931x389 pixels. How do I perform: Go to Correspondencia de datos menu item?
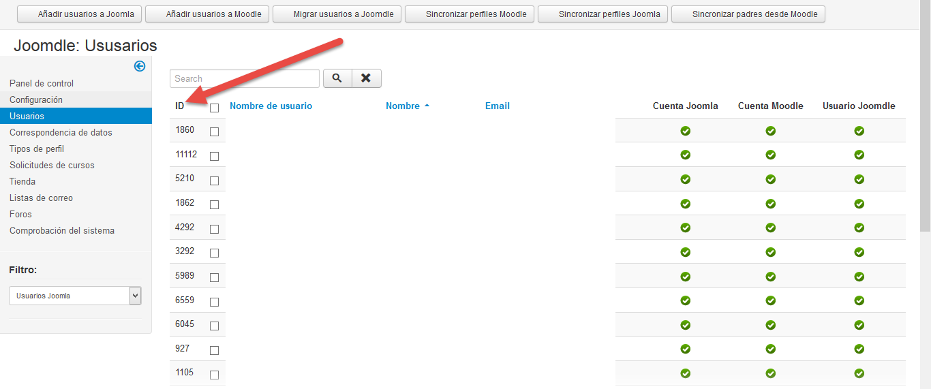[61, 133]
